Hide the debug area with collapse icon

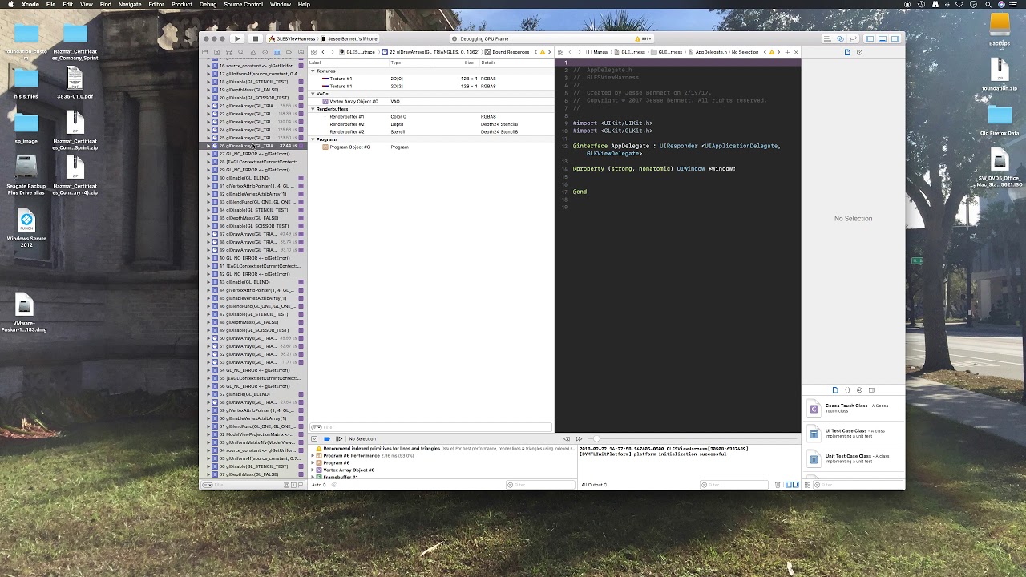pos(314,438)
